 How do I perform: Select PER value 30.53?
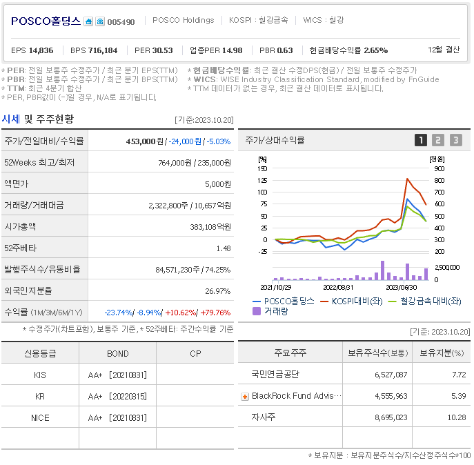[x=163, y=50]
